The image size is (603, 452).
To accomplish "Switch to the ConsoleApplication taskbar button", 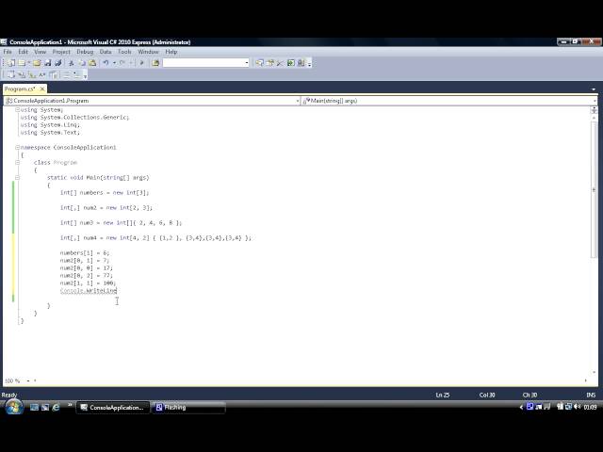I will [113, 408].
